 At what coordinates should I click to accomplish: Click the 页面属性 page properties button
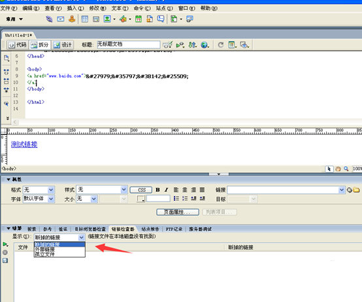click(x=178, y=212)
